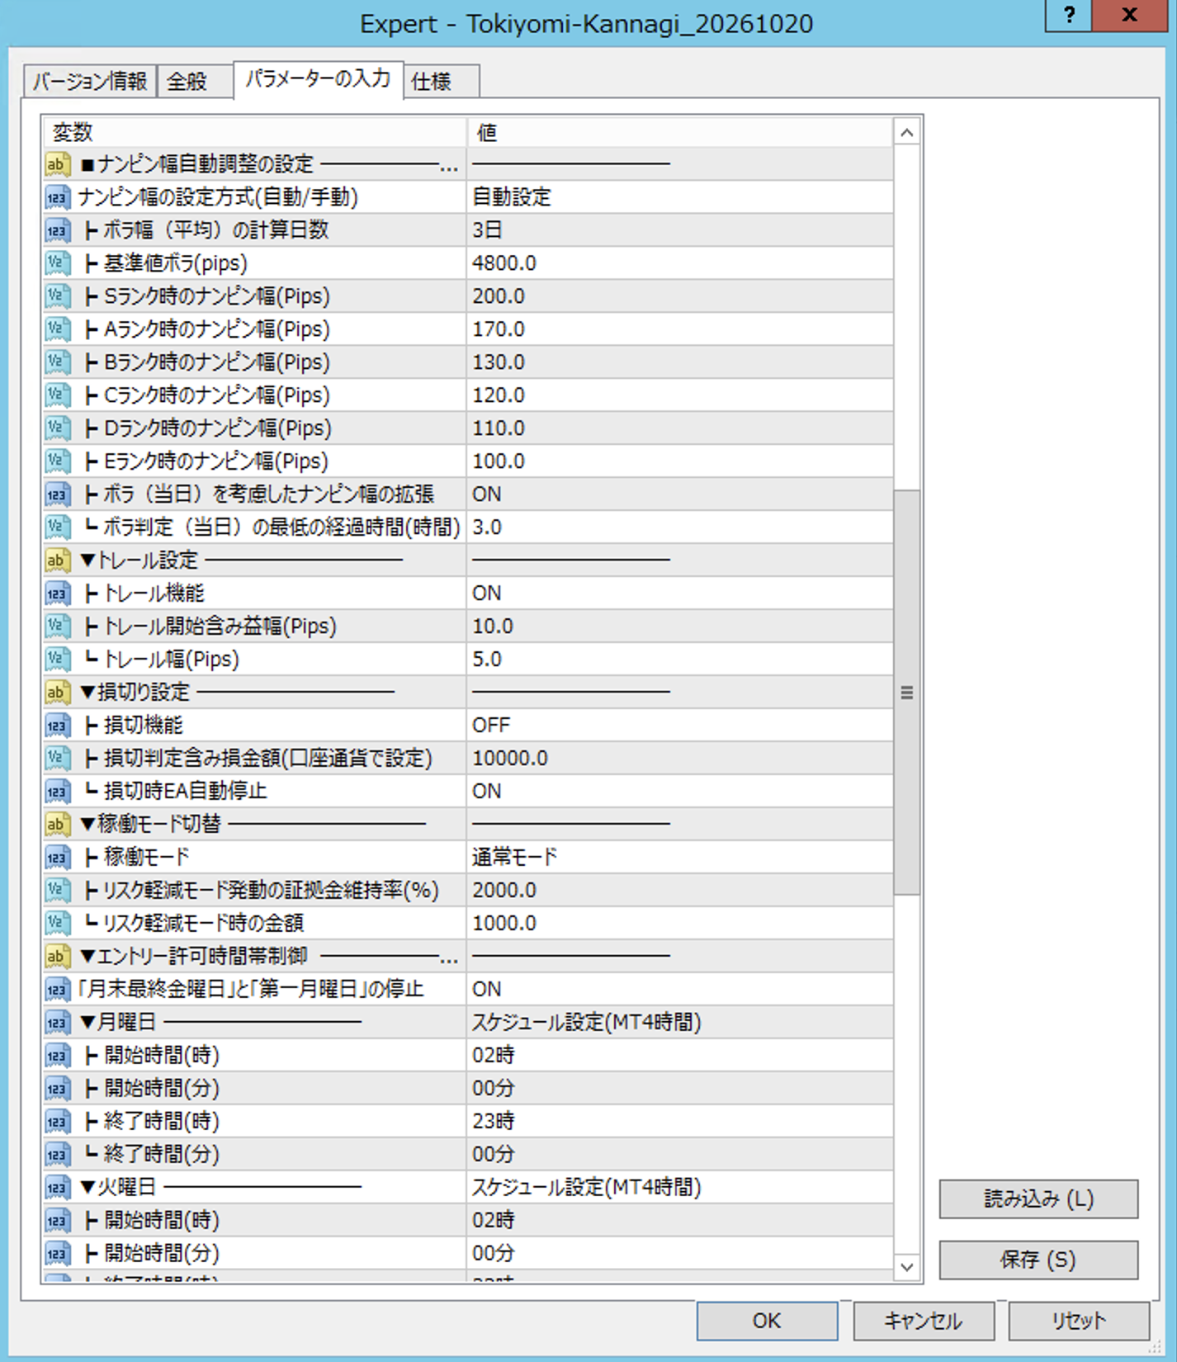Image resolution: width=1177 pixels, height=1362 pixels.
Task: Switch to the バージョン情報 tab
Action: click(x=90, y=82)
